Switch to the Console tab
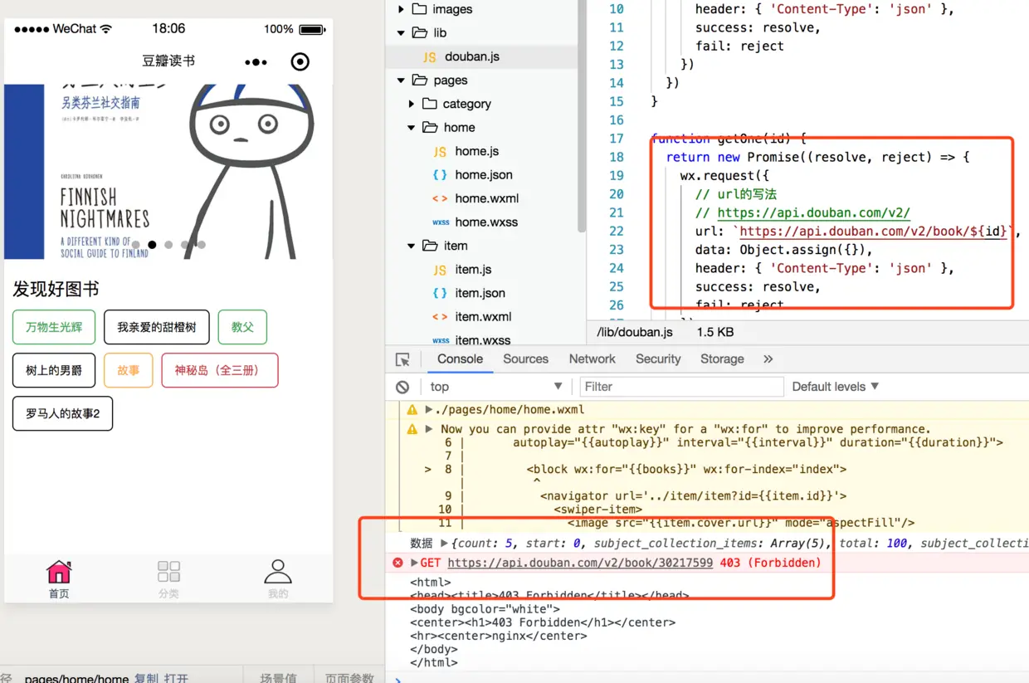Screen dimensions: 1029x683 (x=460, y=359)
